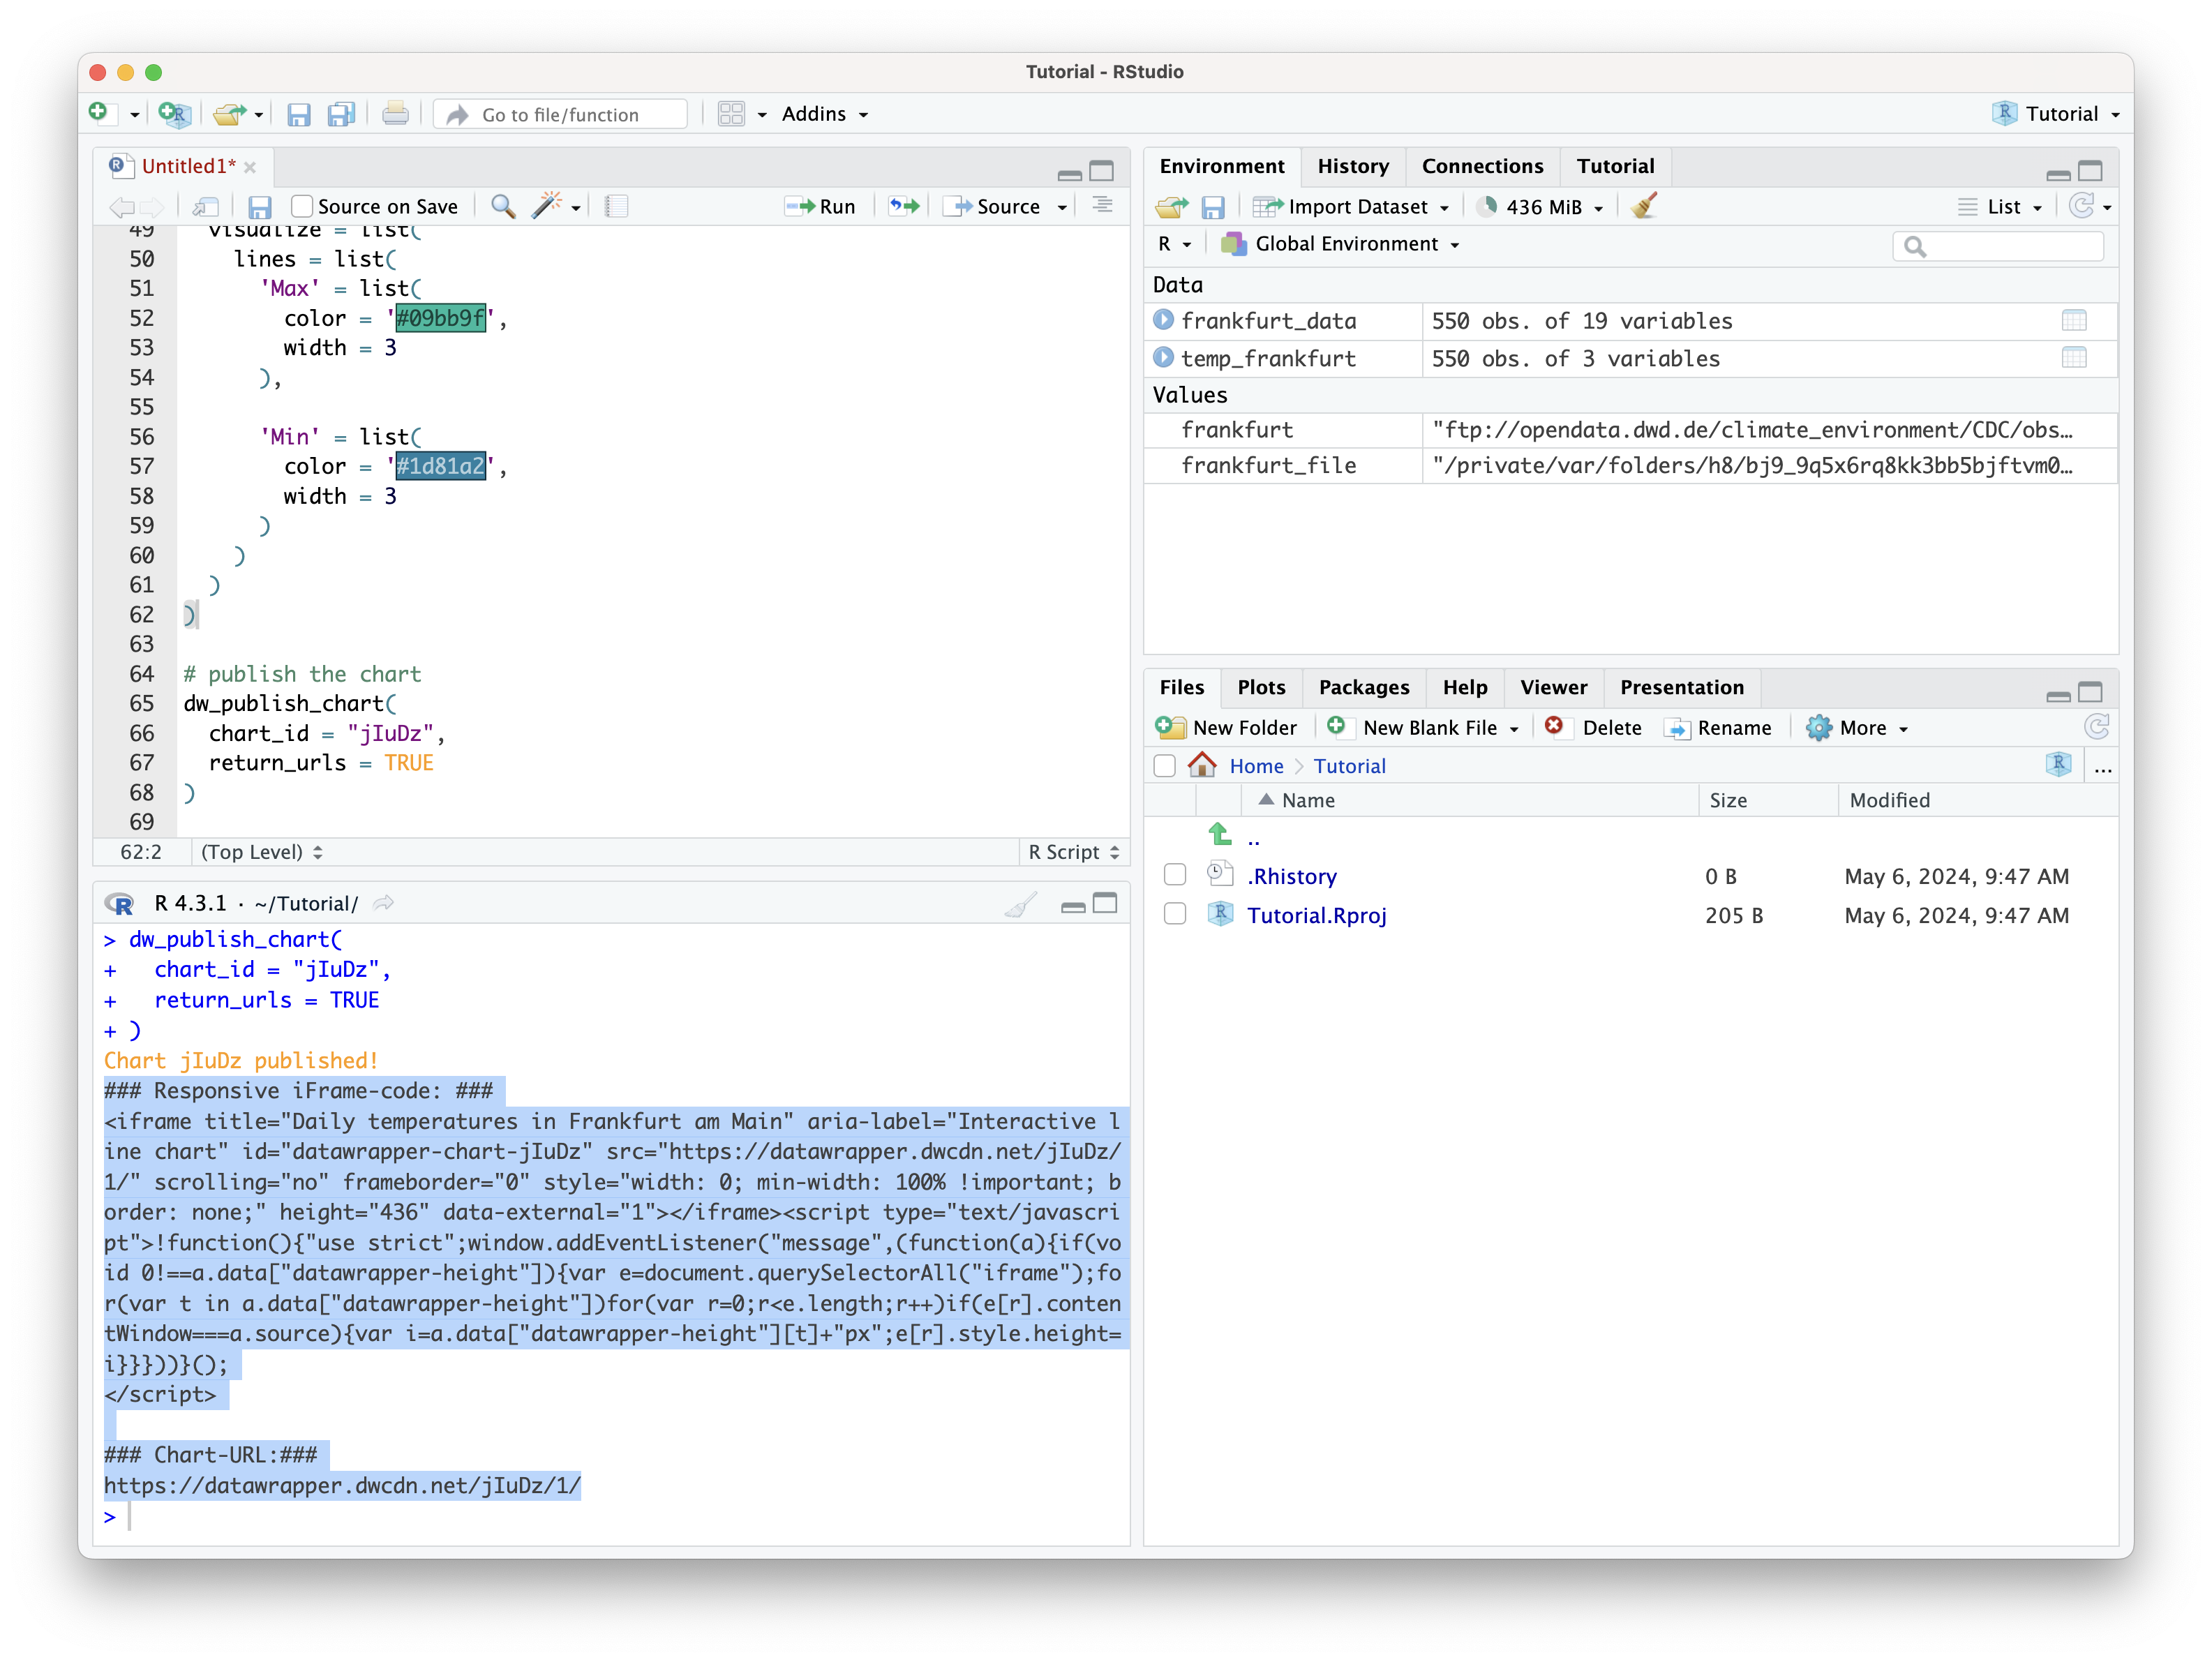Click the Compile Report notebook icon
2212x1662 pixels.
(x=617, y=207)
